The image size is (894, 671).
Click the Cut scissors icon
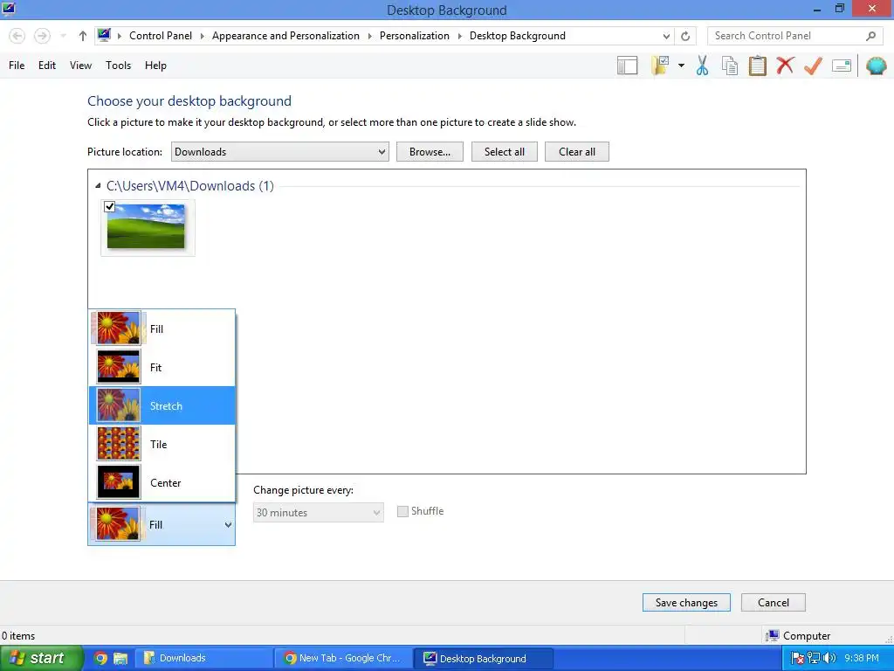tap(703, 66)
